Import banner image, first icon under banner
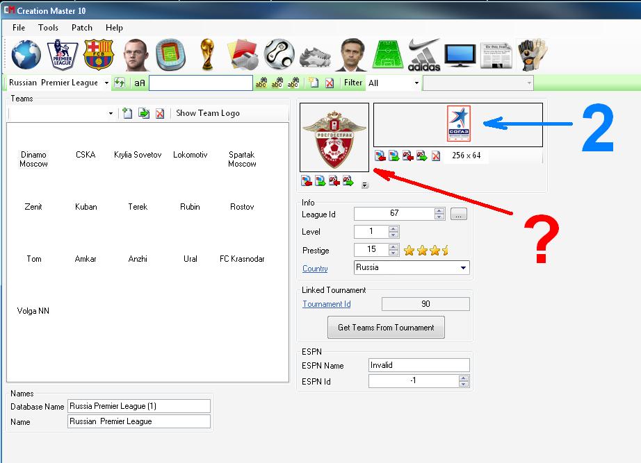This screenshot has width=641, height=463. [x=380, y=155]
